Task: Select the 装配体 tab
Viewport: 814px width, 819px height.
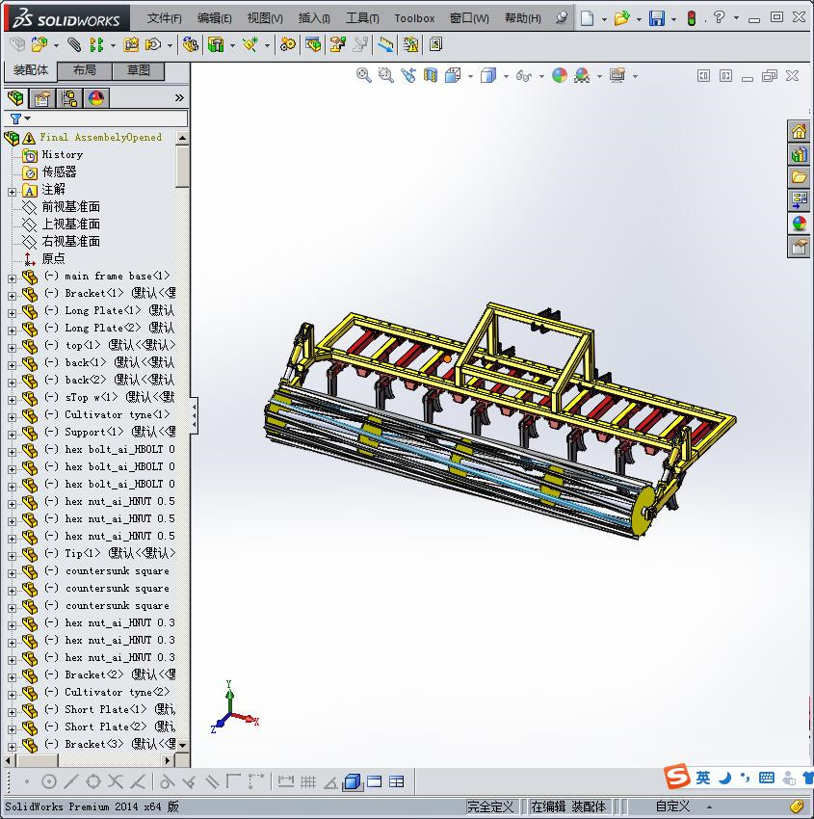Action: [x=30, y=70]
